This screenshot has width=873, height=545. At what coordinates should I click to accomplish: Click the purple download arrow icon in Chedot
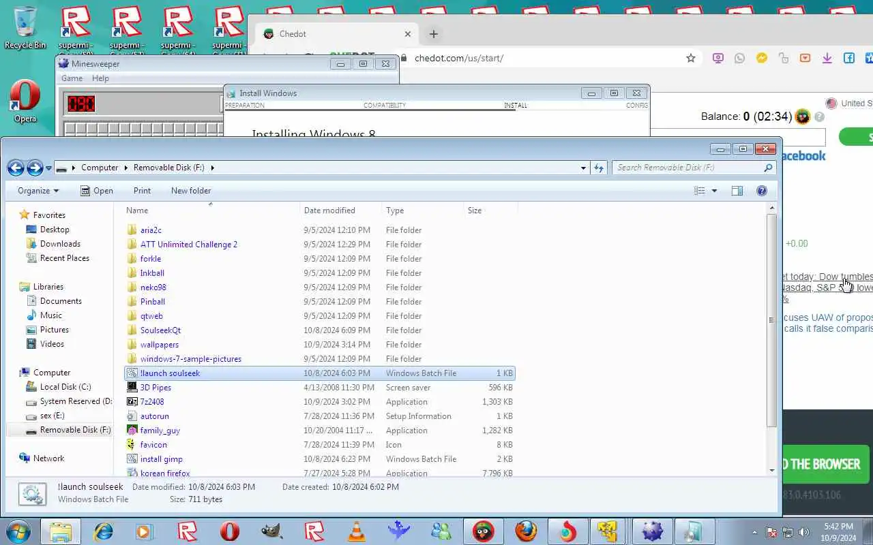[827, 59]
